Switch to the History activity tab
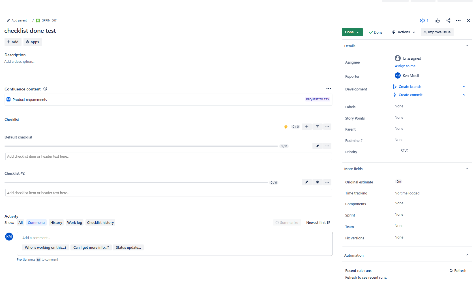Screen dimensions: 474x301 click(56, 222)
